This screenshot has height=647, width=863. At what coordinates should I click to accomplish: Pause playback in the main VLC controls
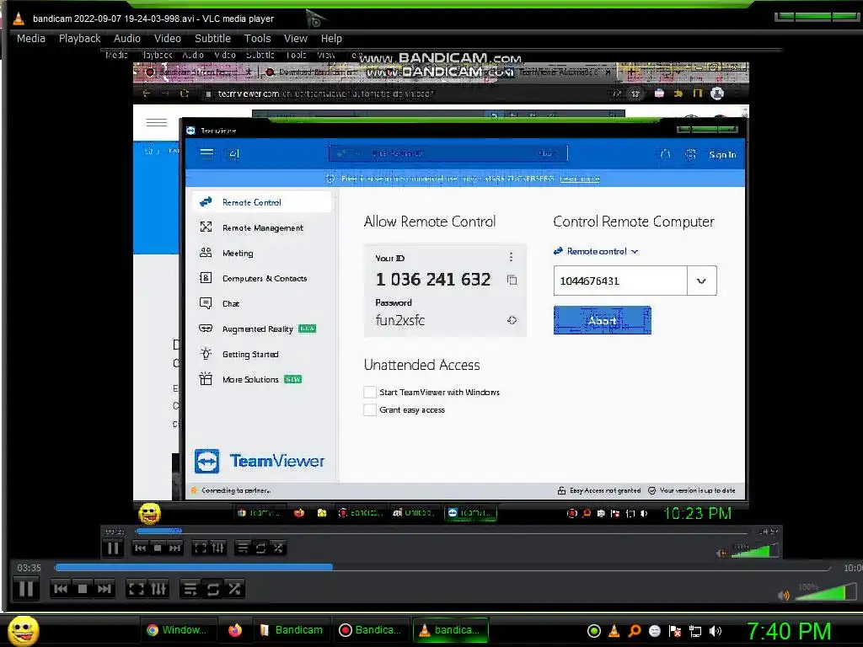click(25, 589)
